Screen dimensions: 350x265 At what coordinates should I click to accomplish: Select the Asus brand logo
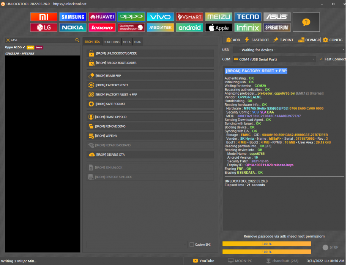(277, 17)
